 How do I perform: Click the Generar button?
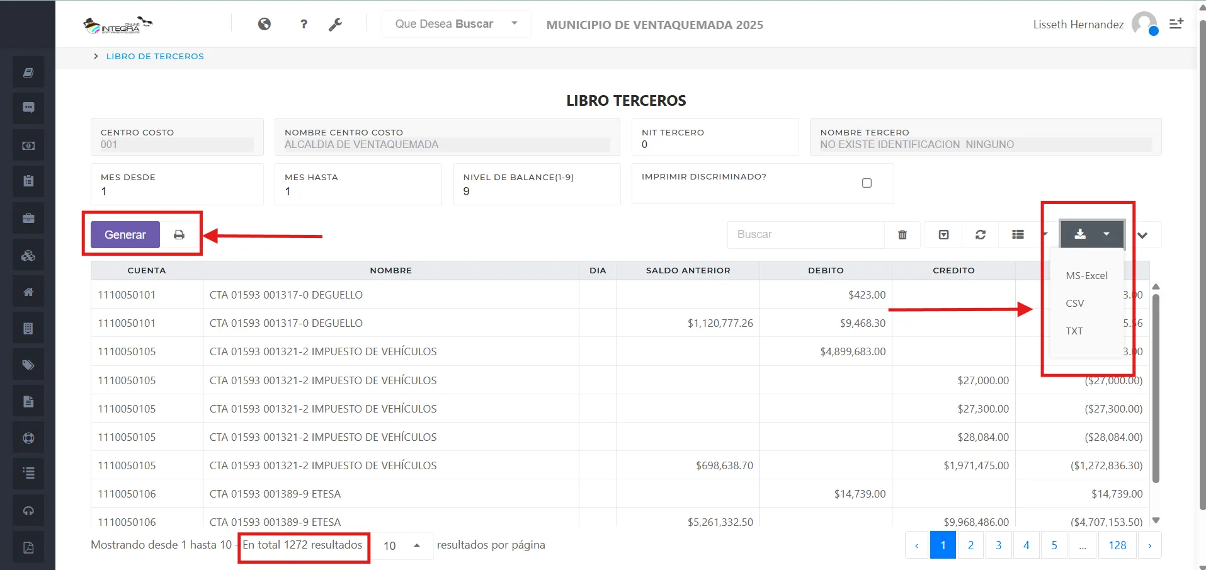click(124, 234)
